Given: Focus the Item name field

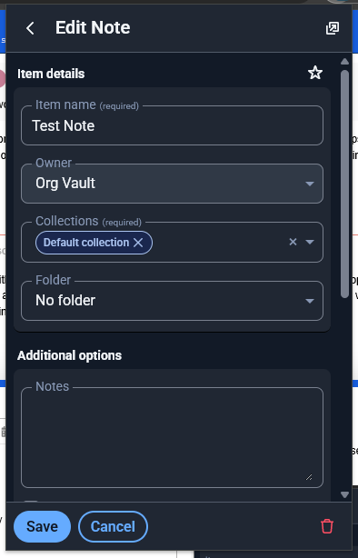Looking at the screenshot, I should click(172, 125).
